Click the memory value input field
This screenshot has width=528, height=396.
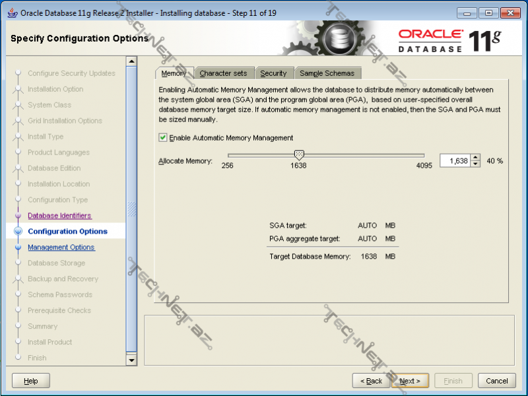pyautogui.click(x=455, y=161)
